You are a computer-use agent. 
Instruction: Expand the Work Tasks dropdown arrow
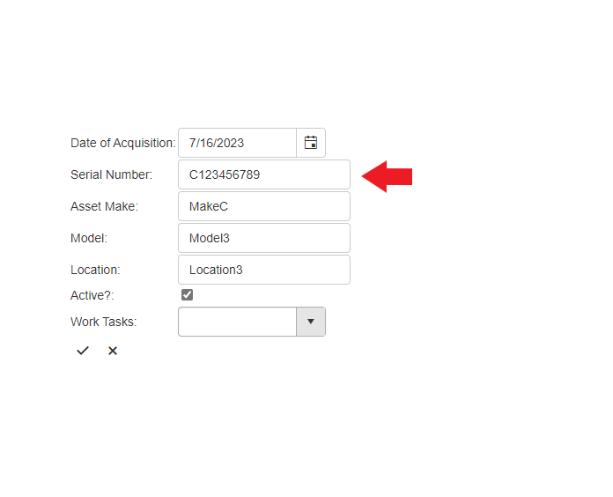click(311, 322)
